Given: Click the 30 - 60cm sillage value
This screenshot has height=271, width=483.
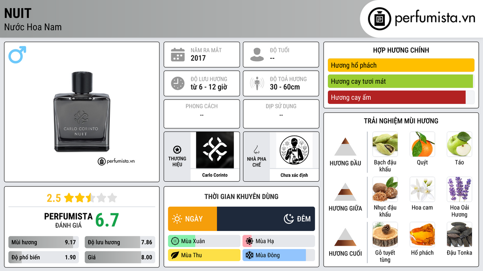Looking at the screenshot, I should (285, 87).
